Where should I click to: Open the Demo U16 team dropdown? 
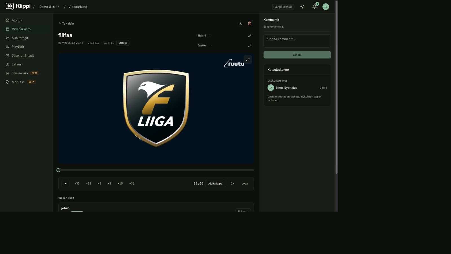pyautogui.click(x=49, y=7)
